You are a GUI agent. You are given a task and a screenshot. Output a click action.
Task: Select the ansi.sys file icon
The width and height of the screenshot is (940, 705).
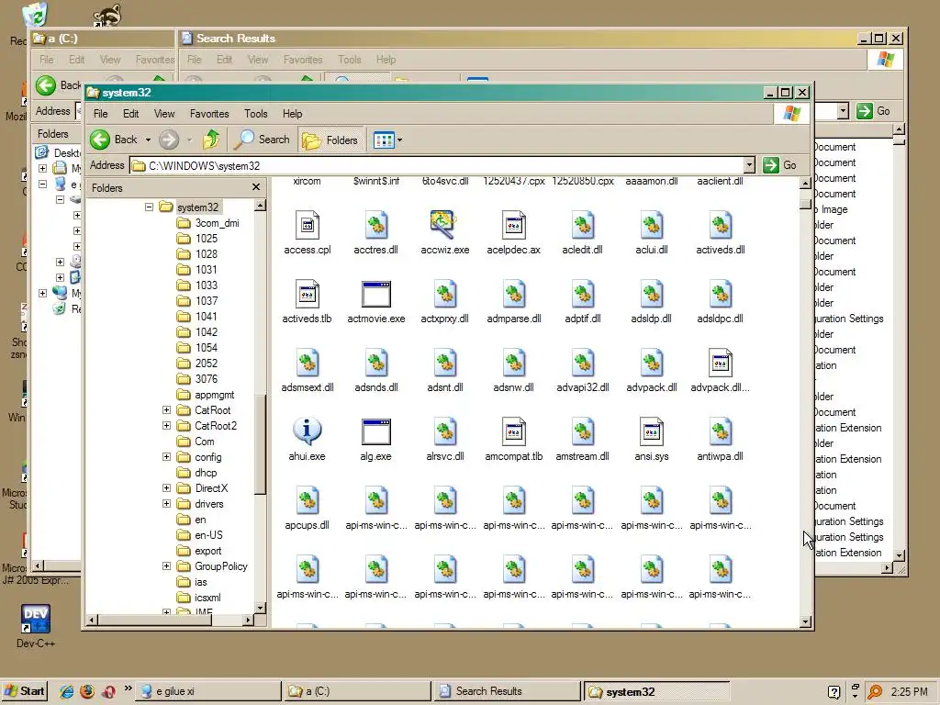coord(652,432)
